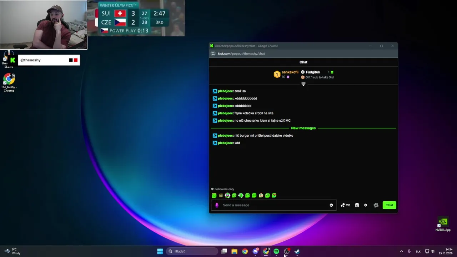457x257 pixels.
Task: Click the grey badge icon beside Chat button
Action: point(376,205)
